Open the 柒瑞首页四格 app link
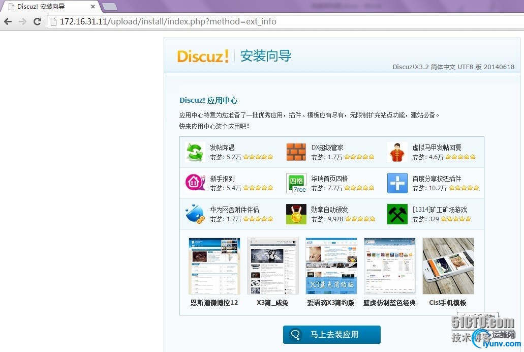The height and width of the screenshot is (352, 524). coord(329,179)
